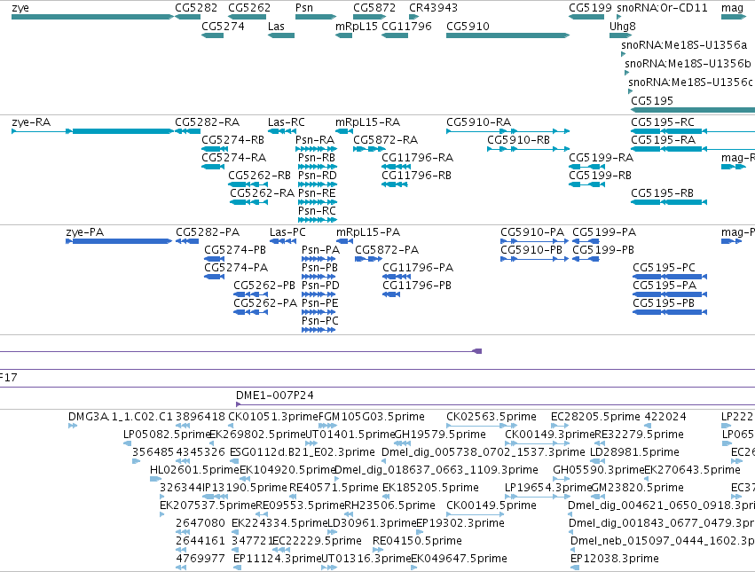Viewport: 755px width, 572px height.
Task: Select the CG5274-PA protein label
Action: [x=236, y=267]
